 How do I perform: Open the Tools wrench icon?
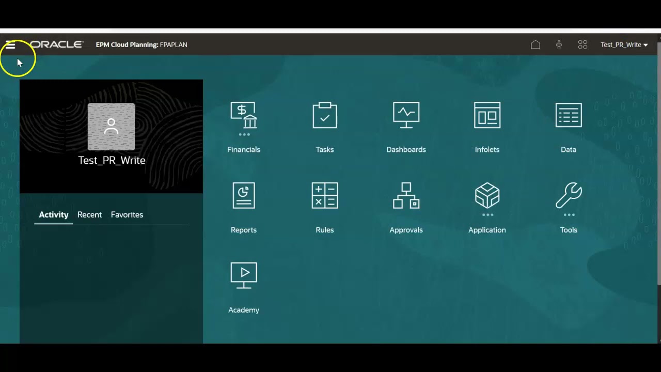[569, 195]
